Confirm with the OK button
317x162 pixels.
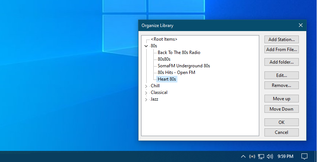pyautogui.click(x=281, y=122)
